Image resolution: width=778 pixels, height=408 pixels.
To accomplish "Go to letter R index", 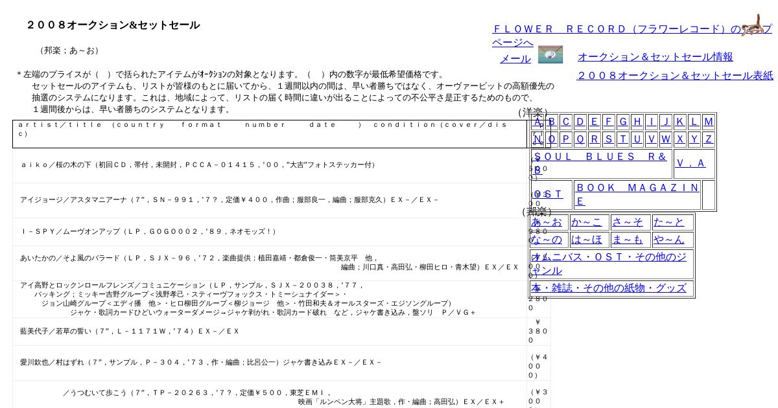I will point(595,139).
